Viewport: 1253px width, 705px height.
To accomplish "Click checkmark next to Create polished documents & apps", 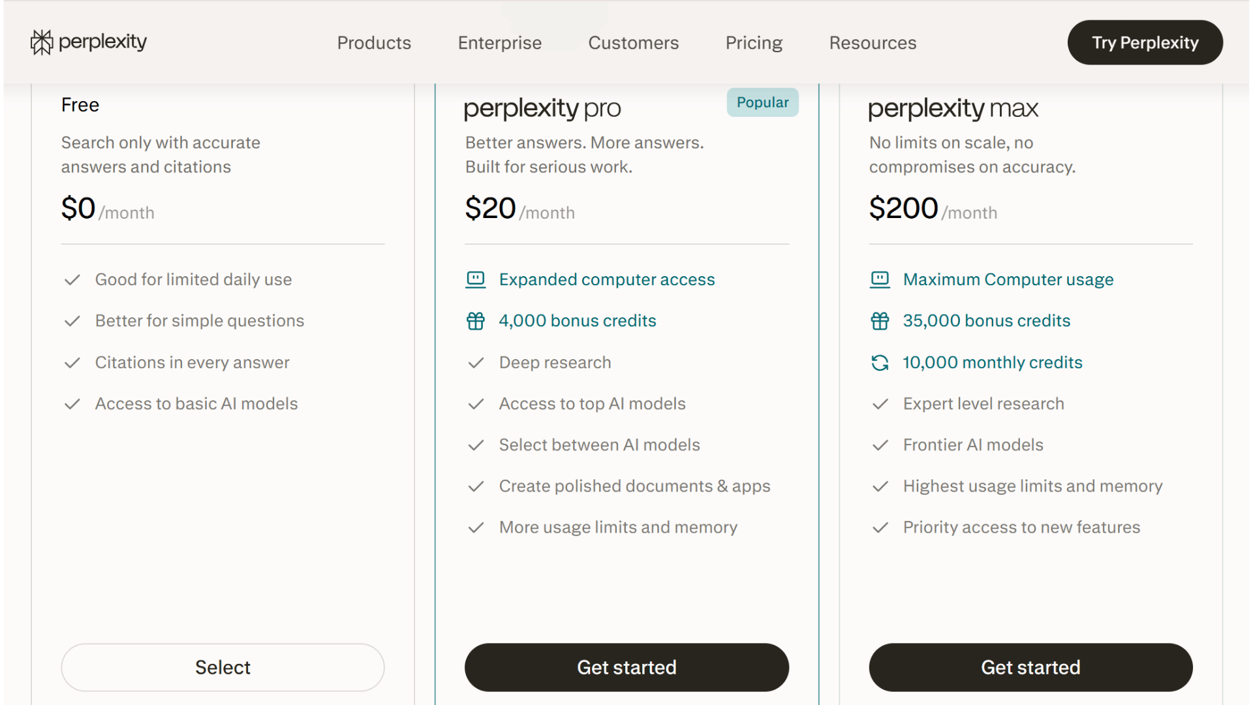I will click(x=476, y=486).
